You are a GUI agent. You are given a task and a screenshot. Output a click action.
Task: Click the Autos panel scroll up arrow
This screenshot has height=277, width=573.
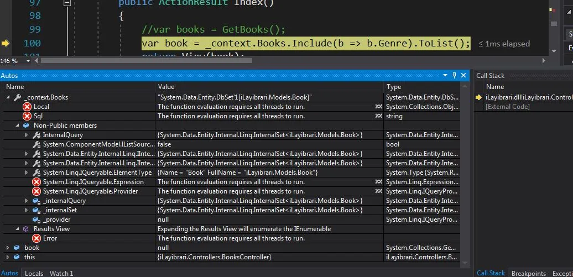(465, 87)
